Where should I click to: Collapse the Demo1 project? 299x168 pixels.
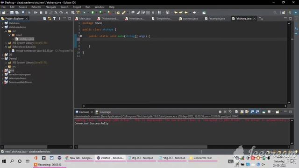(2, 59)
